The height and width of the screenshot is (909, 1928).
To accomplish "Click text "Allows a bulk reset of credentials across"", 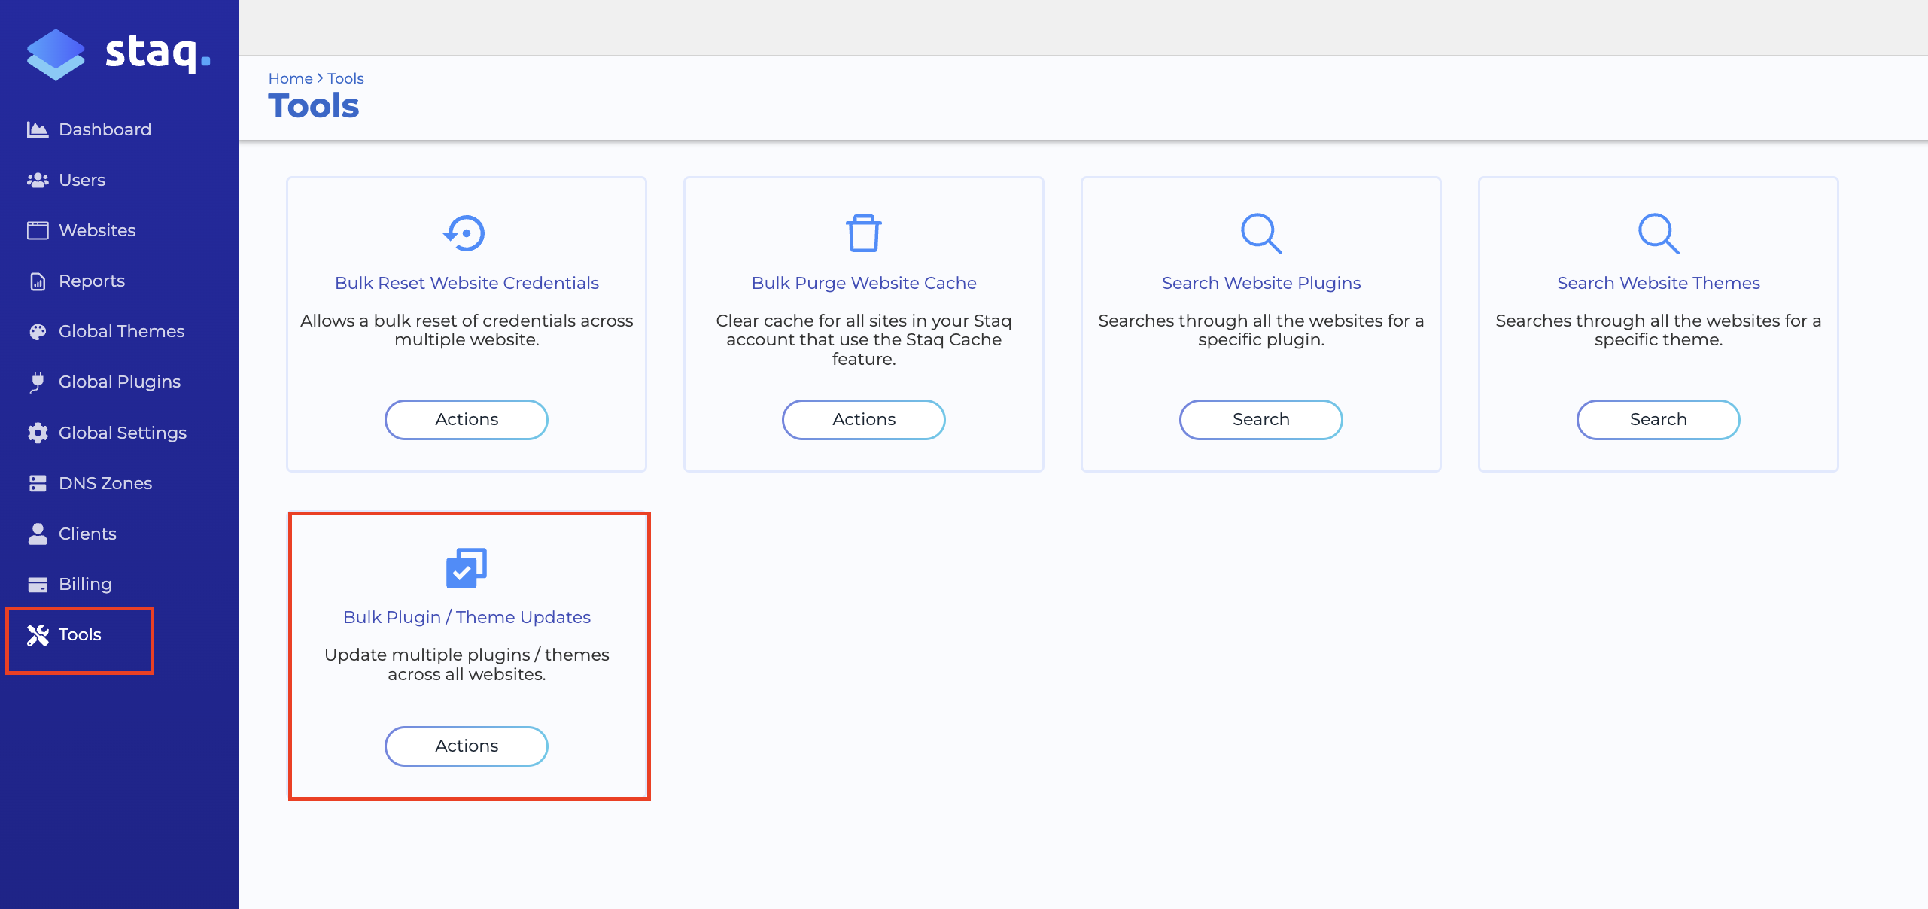I will coord(467,321).
